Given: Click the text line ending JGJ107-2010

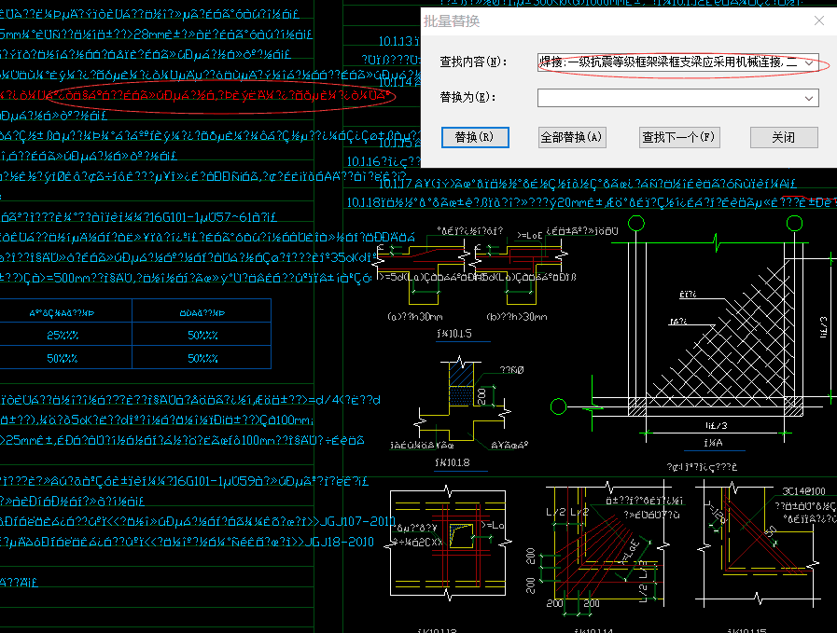Looking at the screenshot, I should click(x=198, y=521).
